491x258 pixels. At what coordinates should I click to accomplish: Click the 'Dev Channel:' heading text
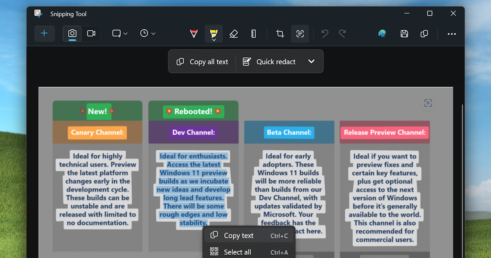click(x=194, y=132)
